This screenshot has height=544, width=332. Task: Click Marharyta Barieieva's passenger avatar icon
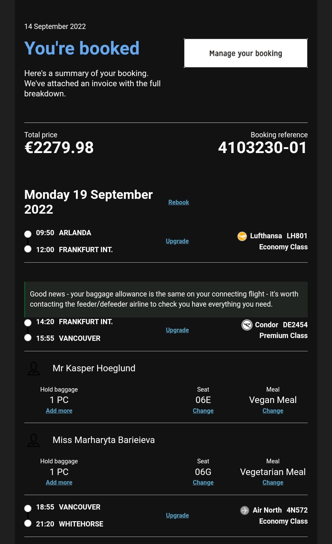click(34, 440)
